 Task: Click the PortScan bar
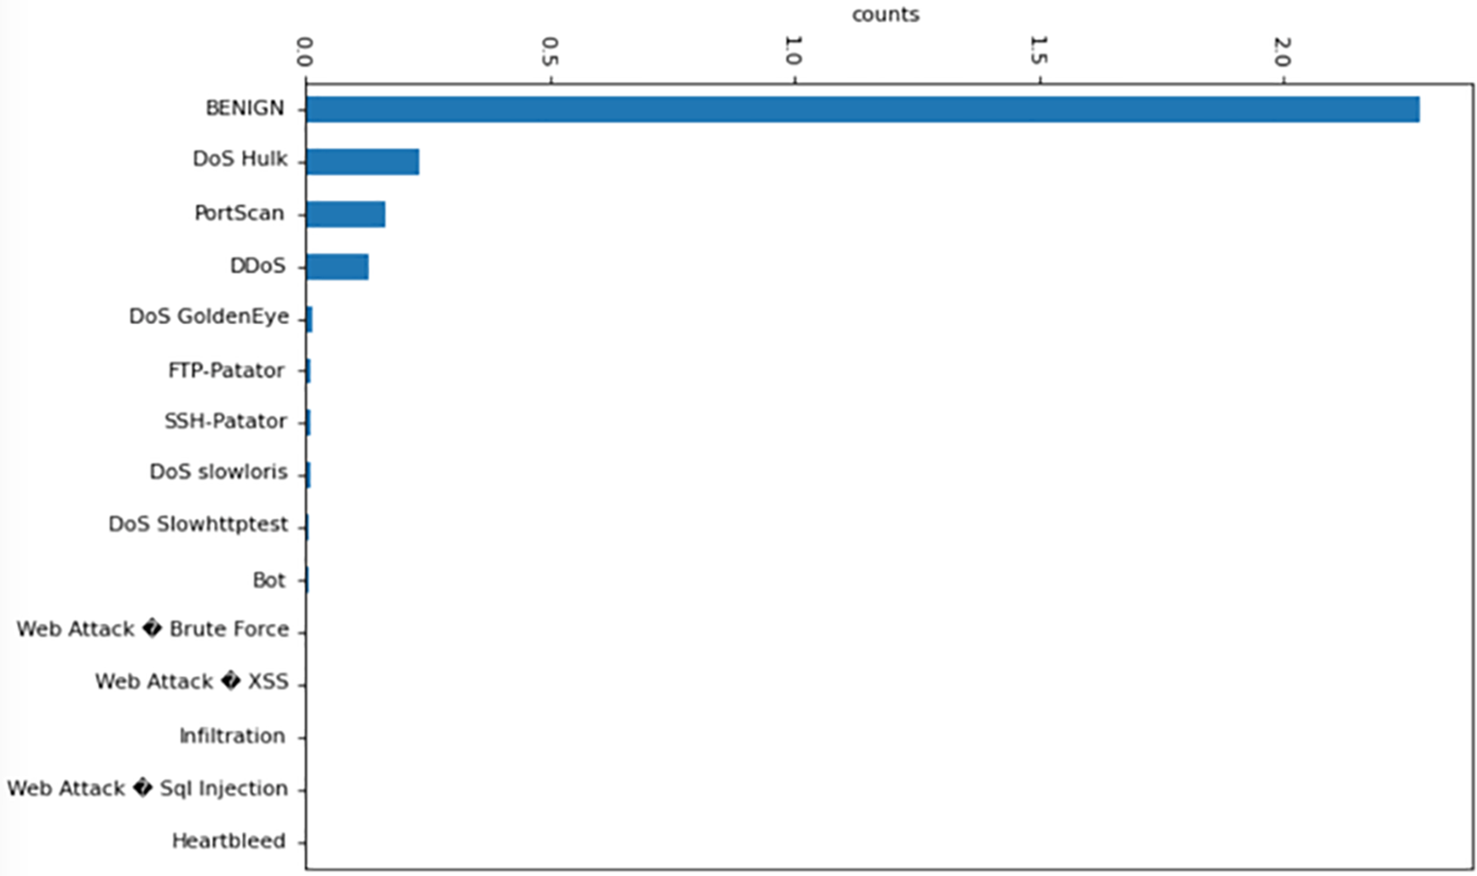[x=345, y=214]
